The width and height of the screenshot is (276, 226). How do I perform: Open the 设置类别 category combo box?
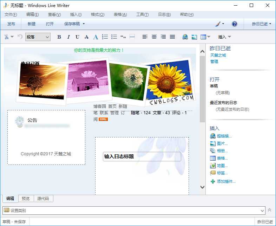(134, 211)
